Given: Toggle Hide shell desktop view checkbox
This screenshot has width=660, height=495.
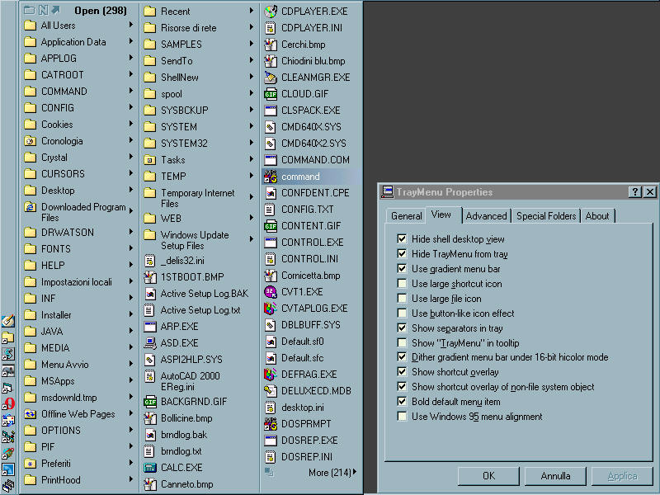Looking at the screenshot, I should [x=402, y=239].
